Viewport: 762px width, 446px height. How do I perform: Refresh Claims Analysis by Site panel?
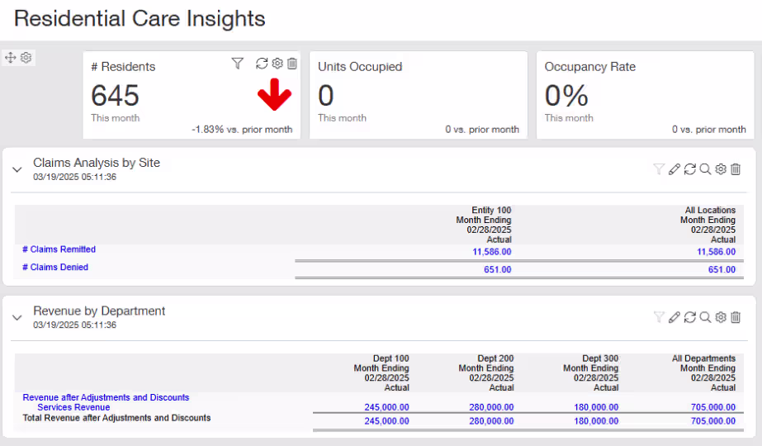(690, 169)
